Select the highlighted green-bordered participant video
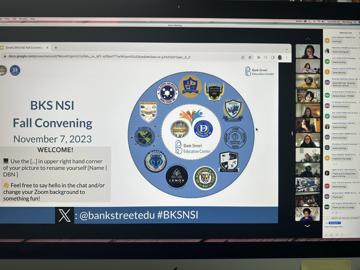 (308, 95)
